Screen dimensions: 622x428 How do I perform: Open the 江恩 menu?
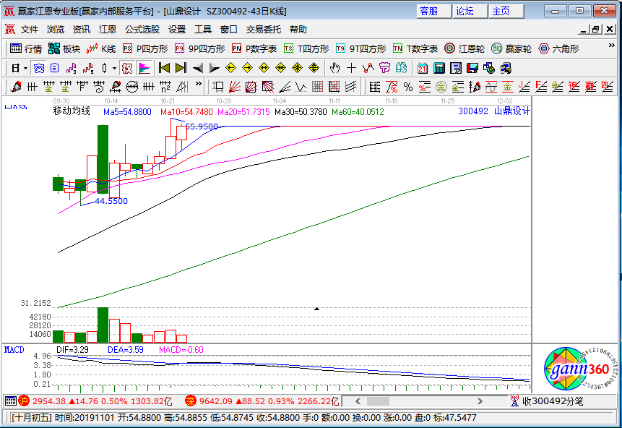point(108,30)
